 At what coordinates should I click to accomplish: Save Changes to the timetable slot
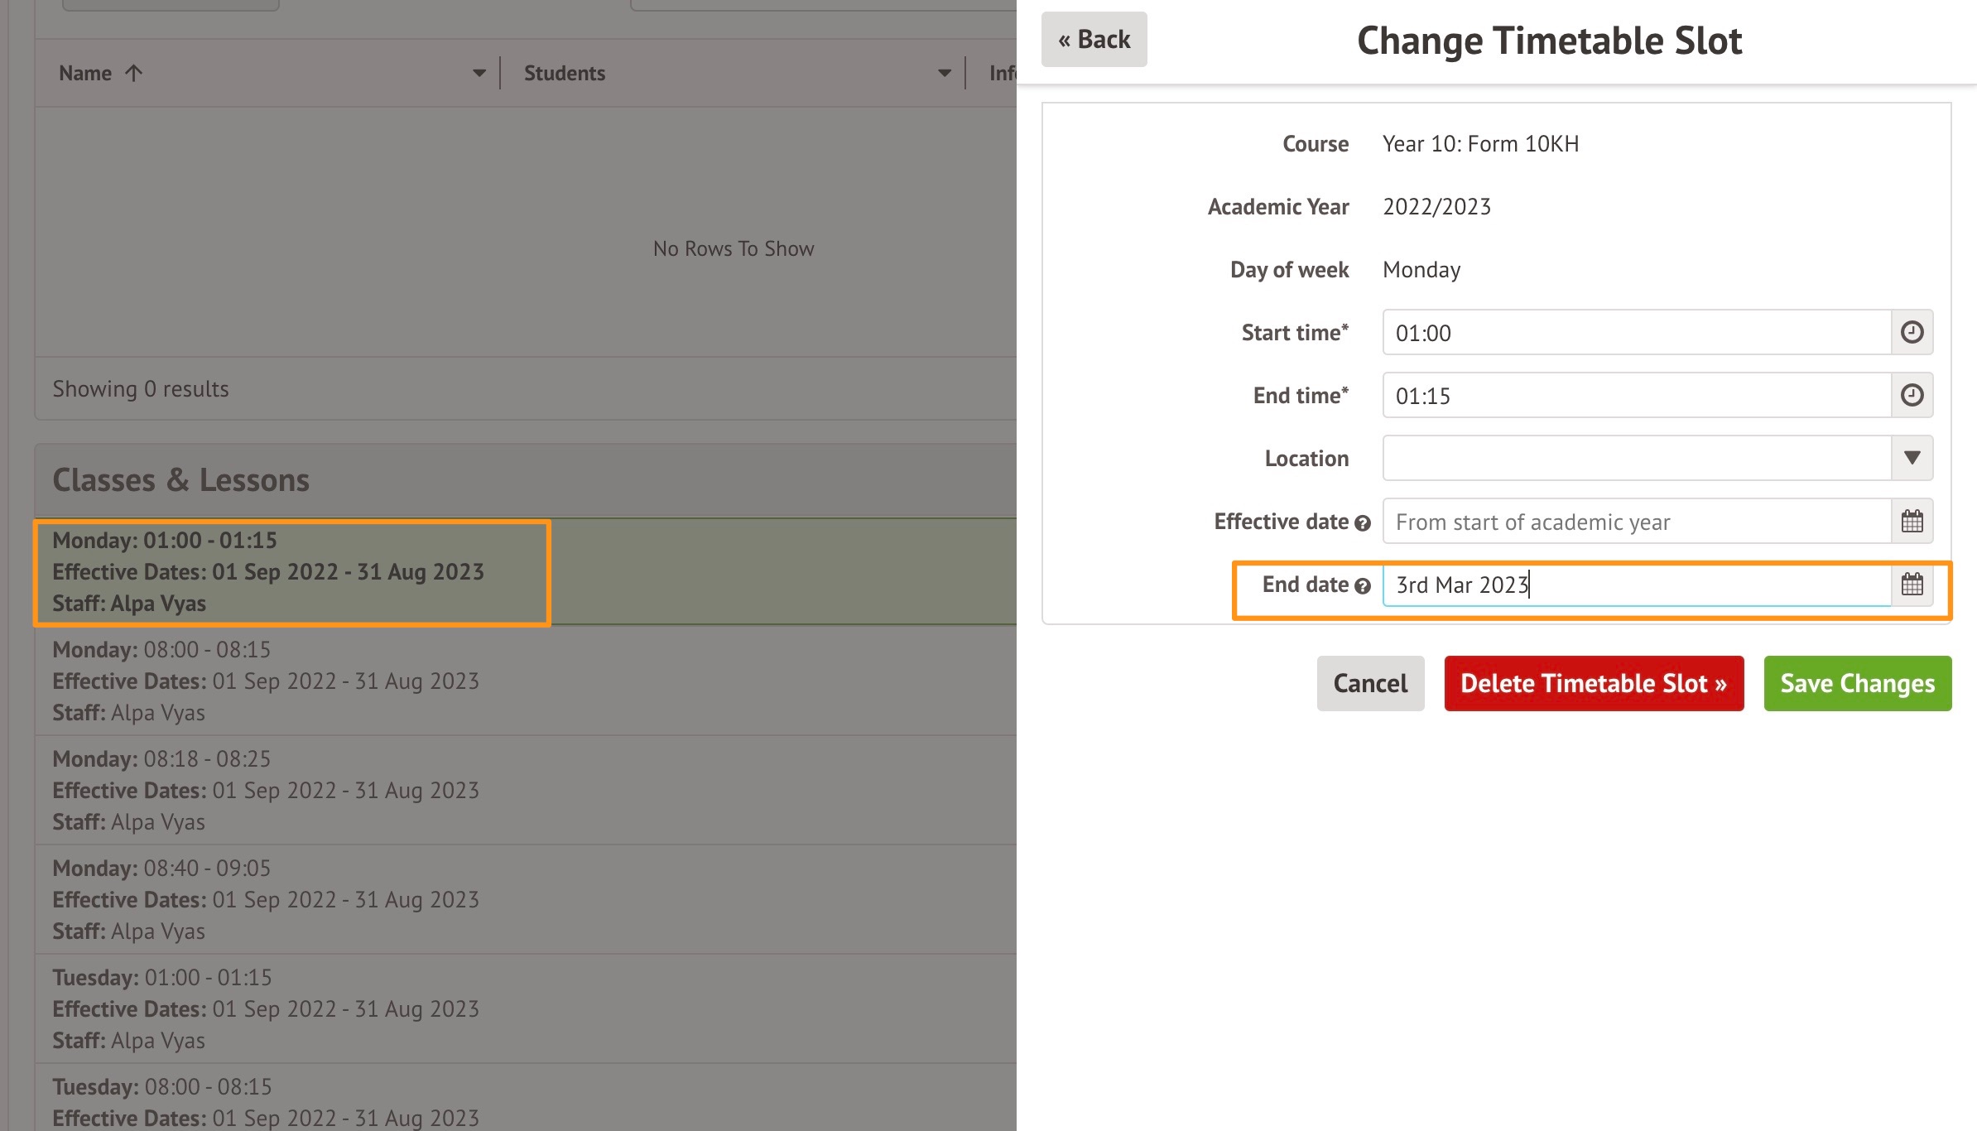[1857, 683]
